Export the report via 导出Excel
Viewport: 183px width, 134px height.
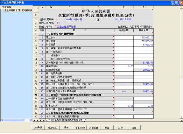80,128
